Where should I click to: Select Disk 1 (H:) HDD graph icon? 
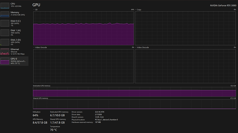click(5, 33)
